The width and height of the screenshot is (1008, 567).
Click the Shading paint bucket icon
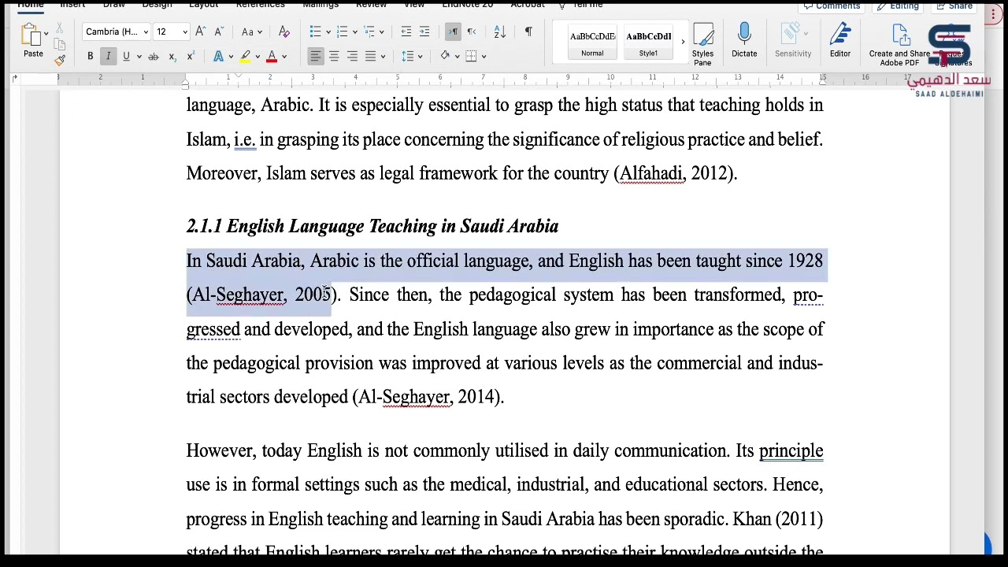[445, 56]
